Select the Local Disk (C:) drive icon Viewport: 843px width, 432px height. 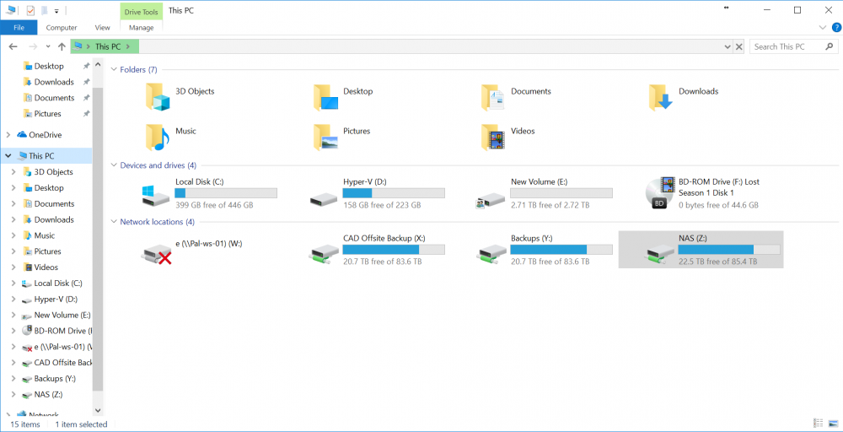click(x=156, y=195)
